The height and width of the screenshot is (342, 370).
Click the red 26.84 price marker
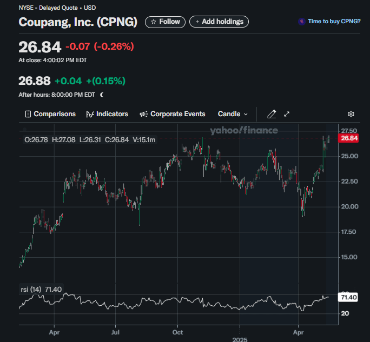pos(348,138)
